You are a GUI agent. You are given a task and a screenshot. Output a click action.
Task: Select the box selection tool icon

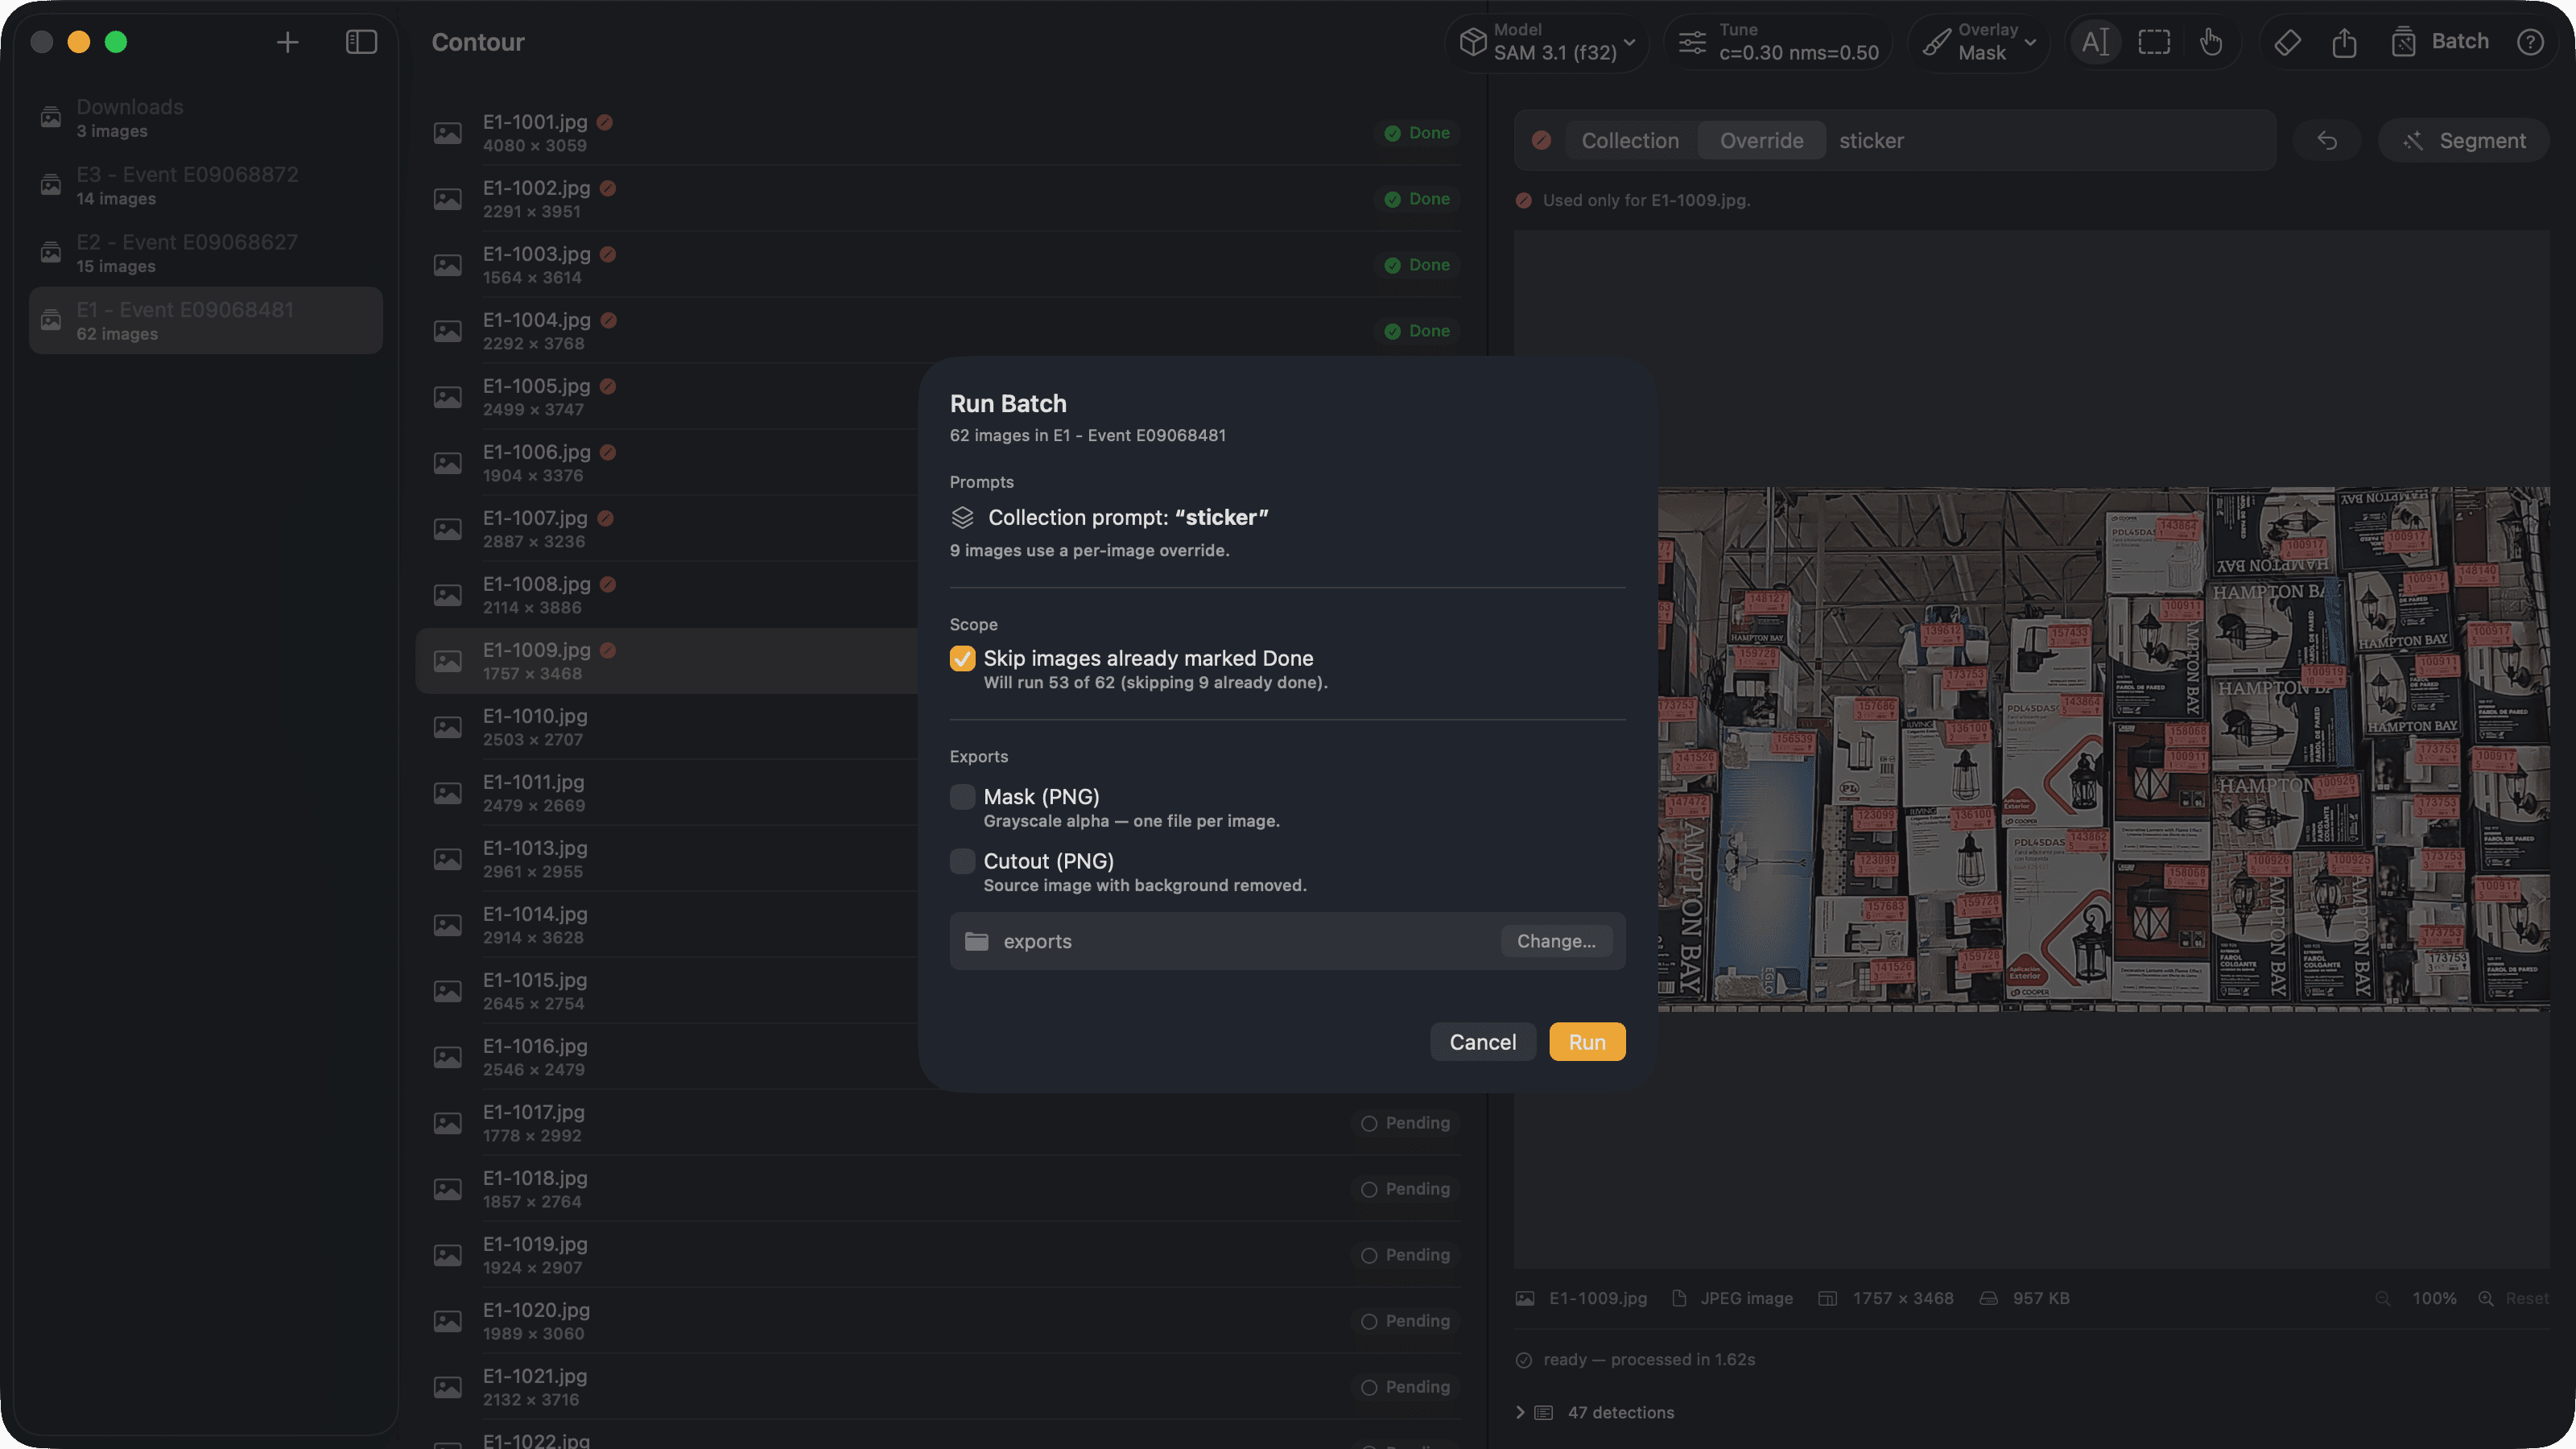tap(2154, 42)
